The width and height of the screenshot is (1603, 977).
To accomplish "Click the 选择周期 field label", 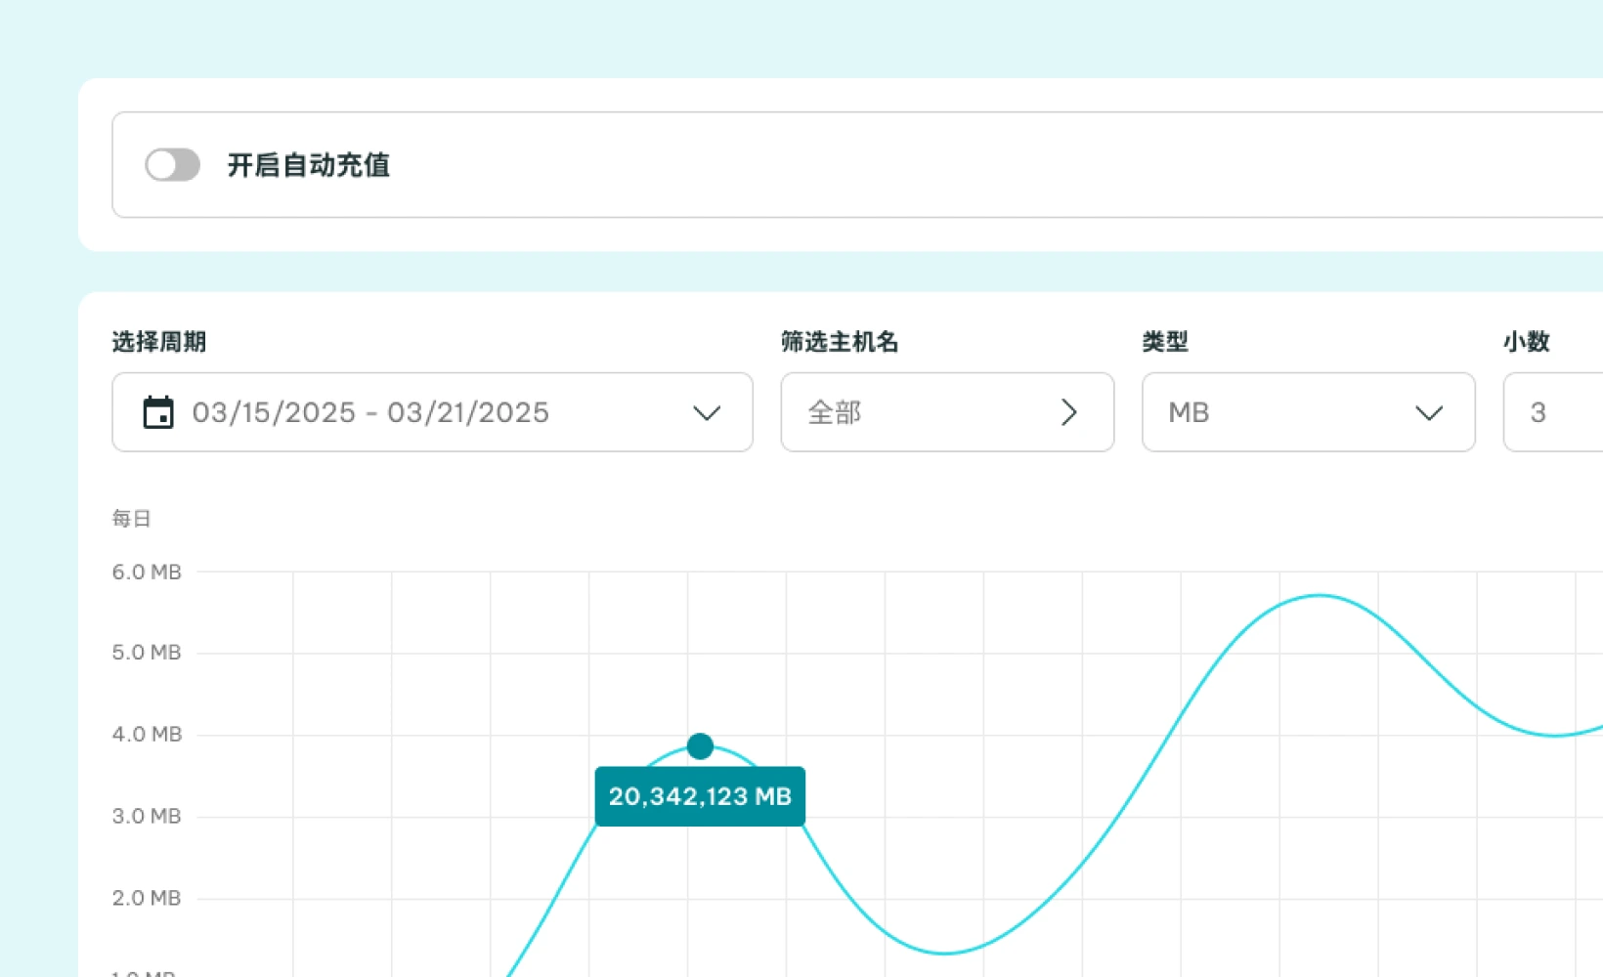I will pyautogui.click(x=158, y=342).
